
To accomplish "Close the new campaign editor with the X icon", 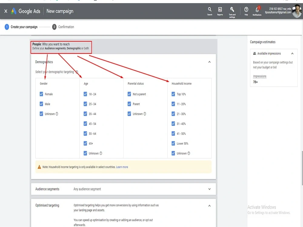I will point(6,11).
